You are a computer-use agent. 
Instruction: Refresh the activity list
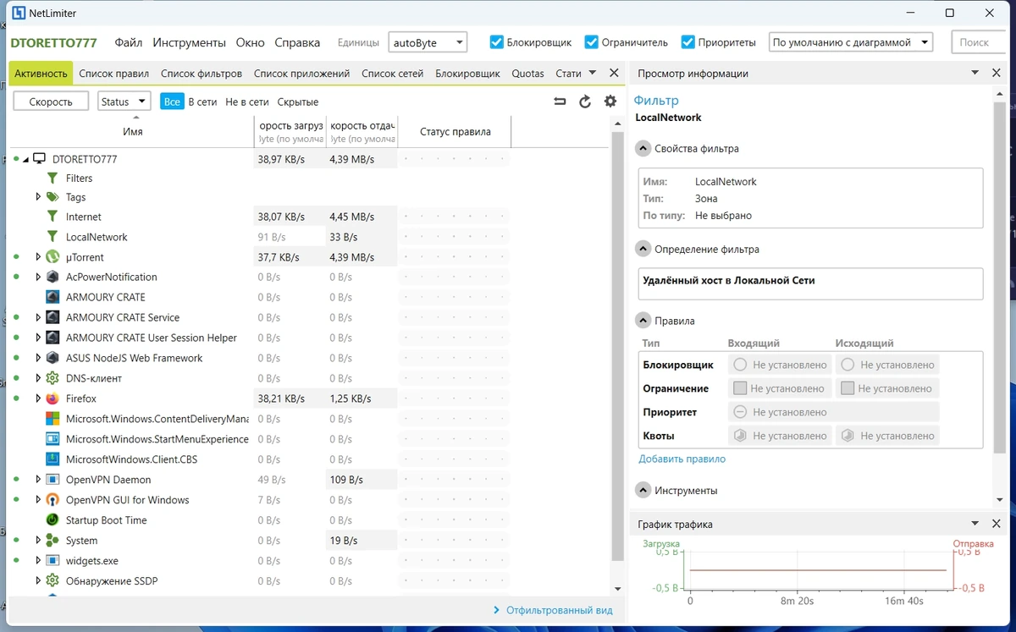tap(585, 102)
